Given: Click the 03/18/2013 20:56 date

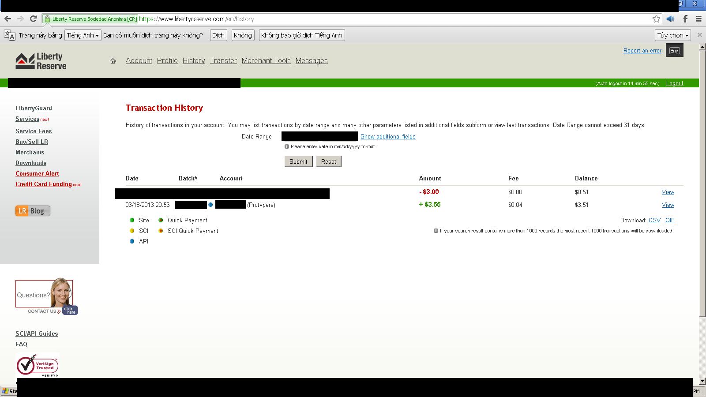Looking at the screenshot, I should click(147, 205).
